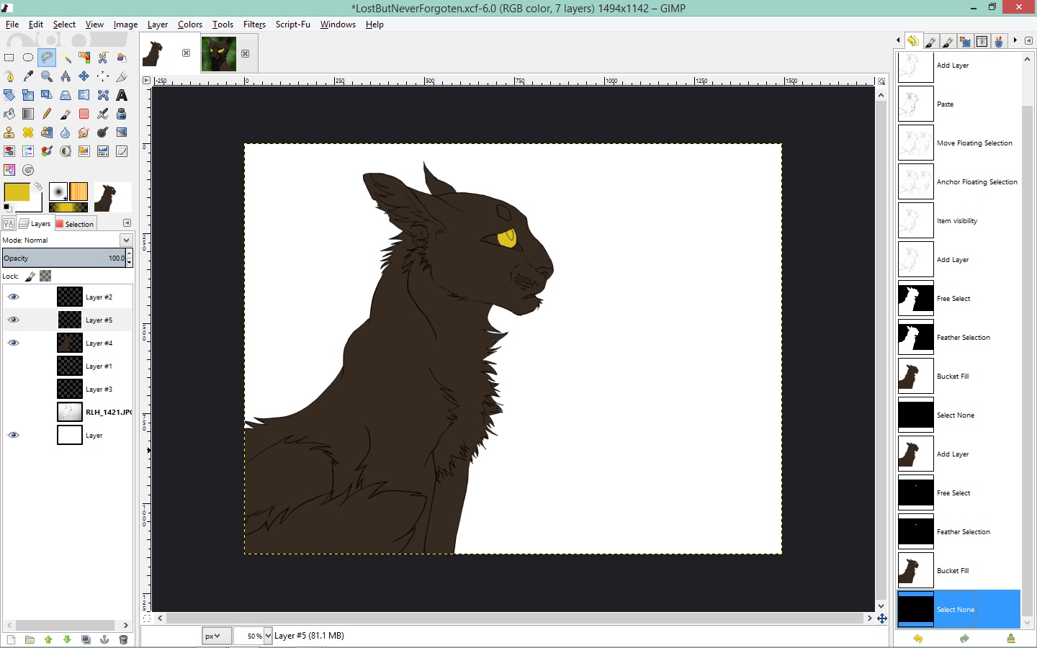The width and height of the screenshot is (1037, 648).
Task: Click the active gradient swatch in toolbox
Action: coord(68,207)
